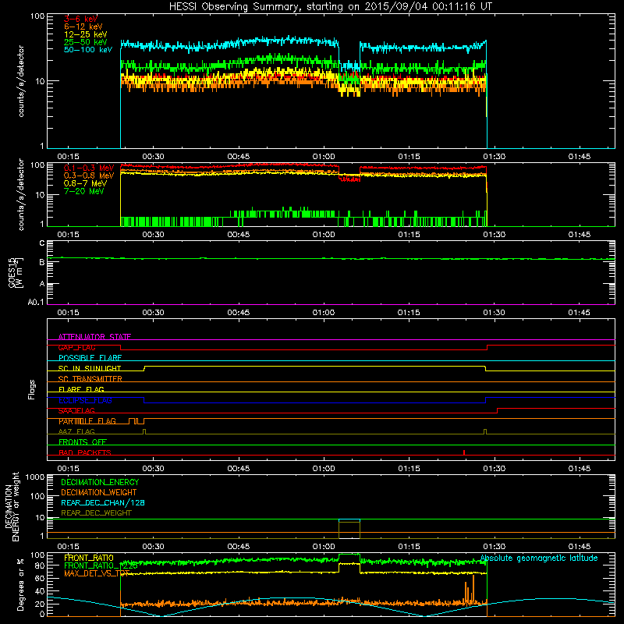Click the 01:00 tick in the top panel
This screenshot has width=624, height=624.
324,157
